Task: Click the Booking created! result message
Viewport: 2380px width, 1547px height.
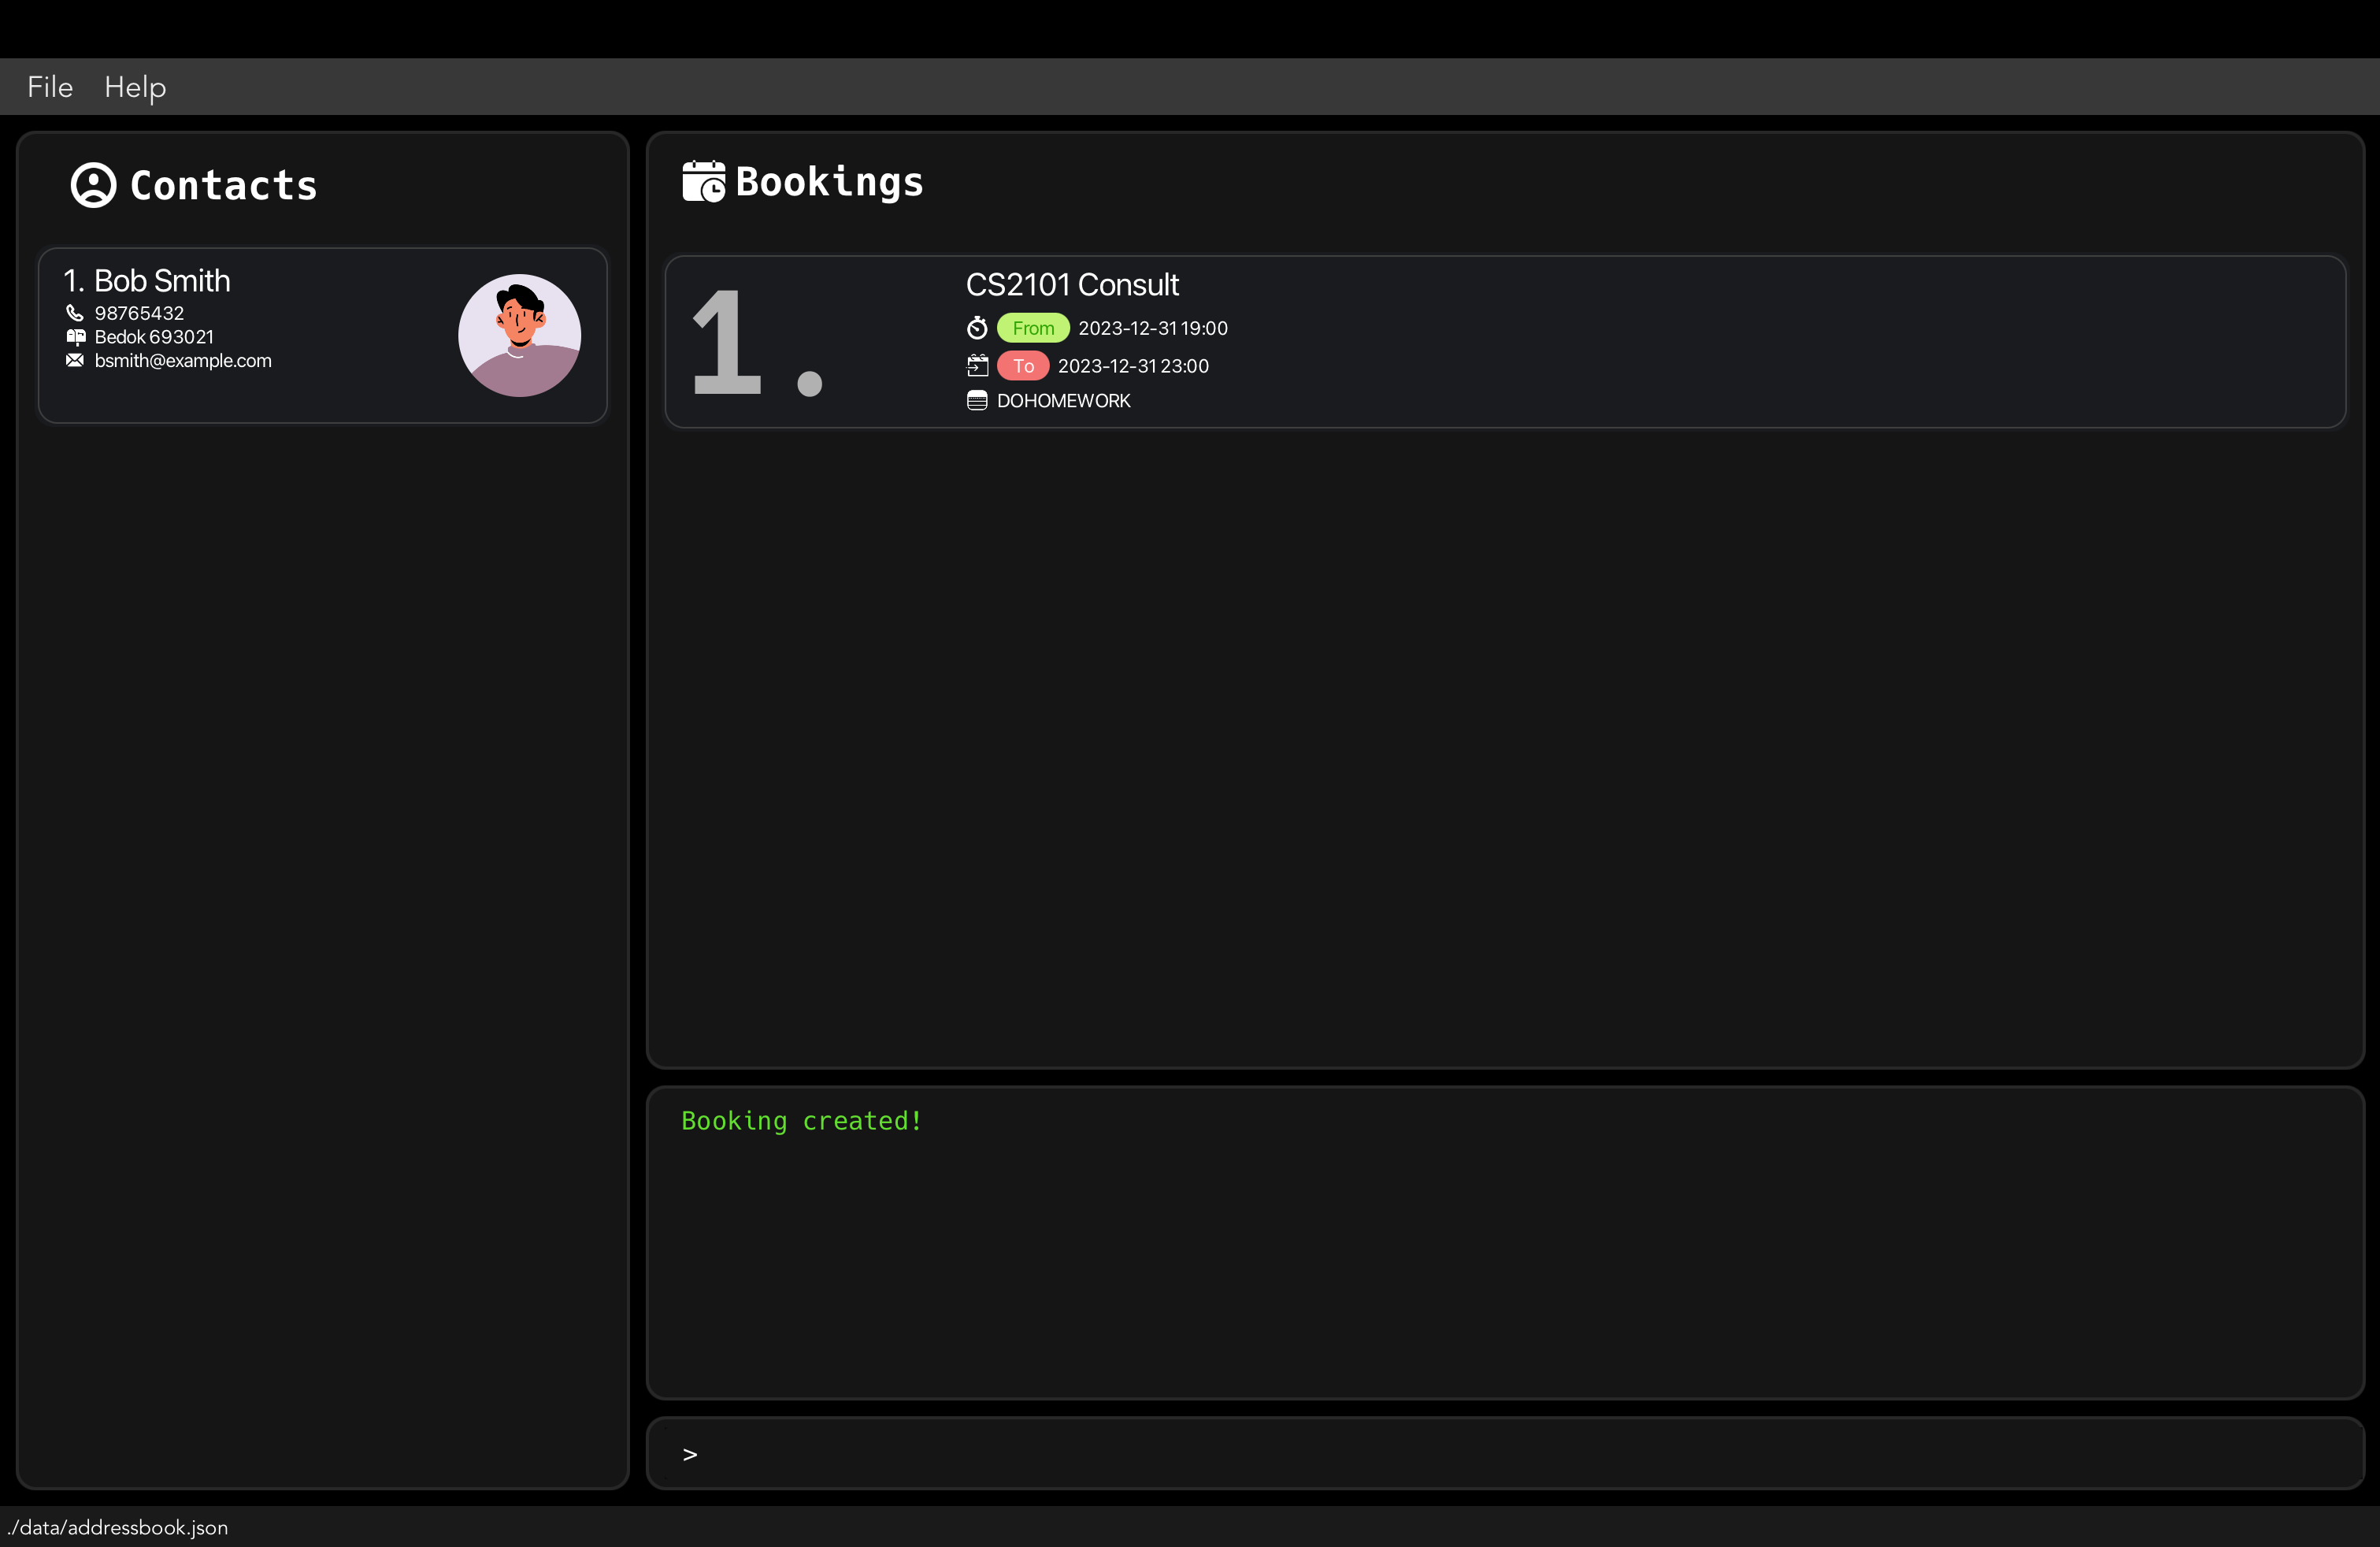Action: point(801,1121)
